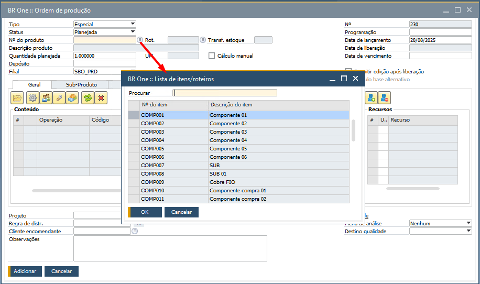The width and height of the screenshot is (480, 284).
Task: Open the picker icon beside Cliente encomendante
Action: tap(135, 231)
